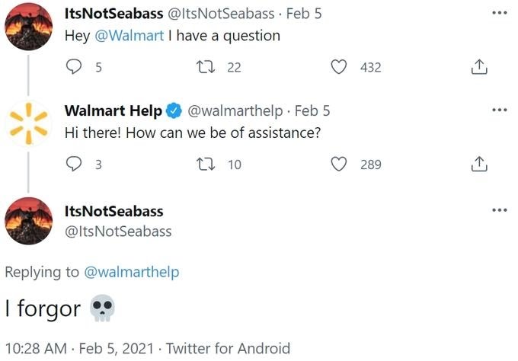Open ItsNotSeabass avatar on the first tweet
518x361 pixels.
click(x=28, y=27)
